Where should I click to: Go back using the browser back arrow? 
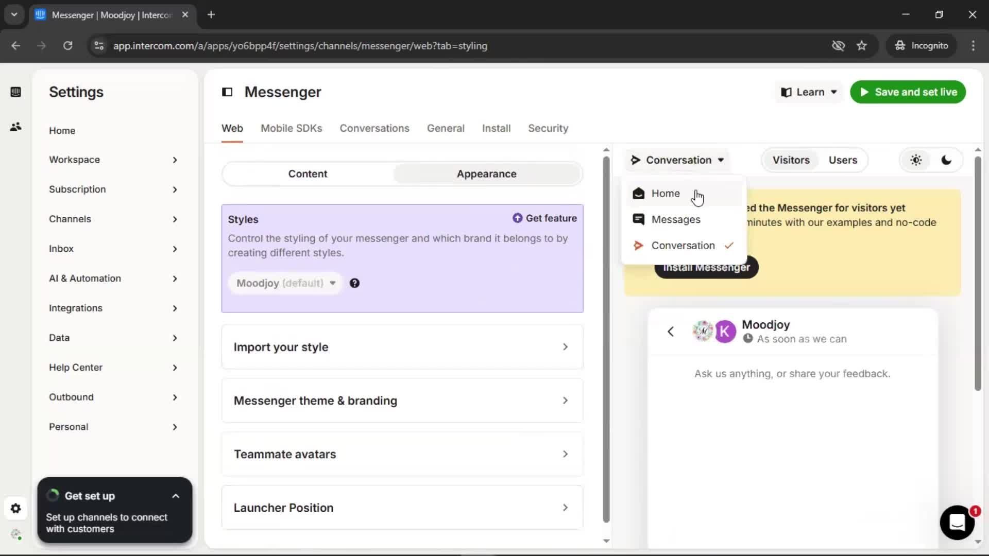16,46
